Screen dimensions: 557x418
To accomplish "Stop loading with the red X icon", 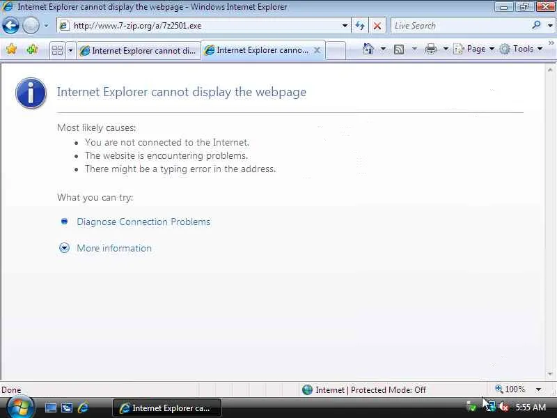I will coord(377,26).
